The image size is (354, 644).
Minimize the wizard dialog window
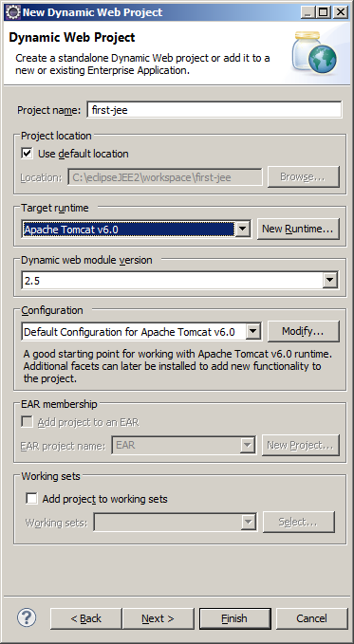(x=307, y=12)
